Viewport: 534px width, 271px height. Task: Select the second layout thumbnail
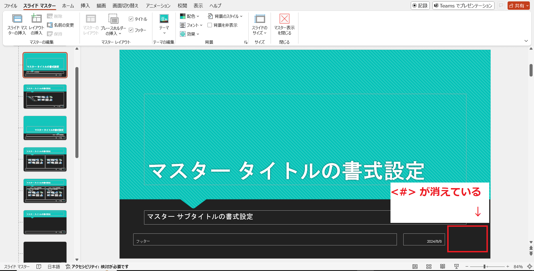point(45,97)
